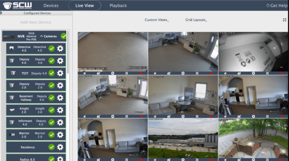Open settings gear for Detective 4.0 camera
Image resolution: width=289 pixels, height=161 pixels.
click(x=60, y=49)
